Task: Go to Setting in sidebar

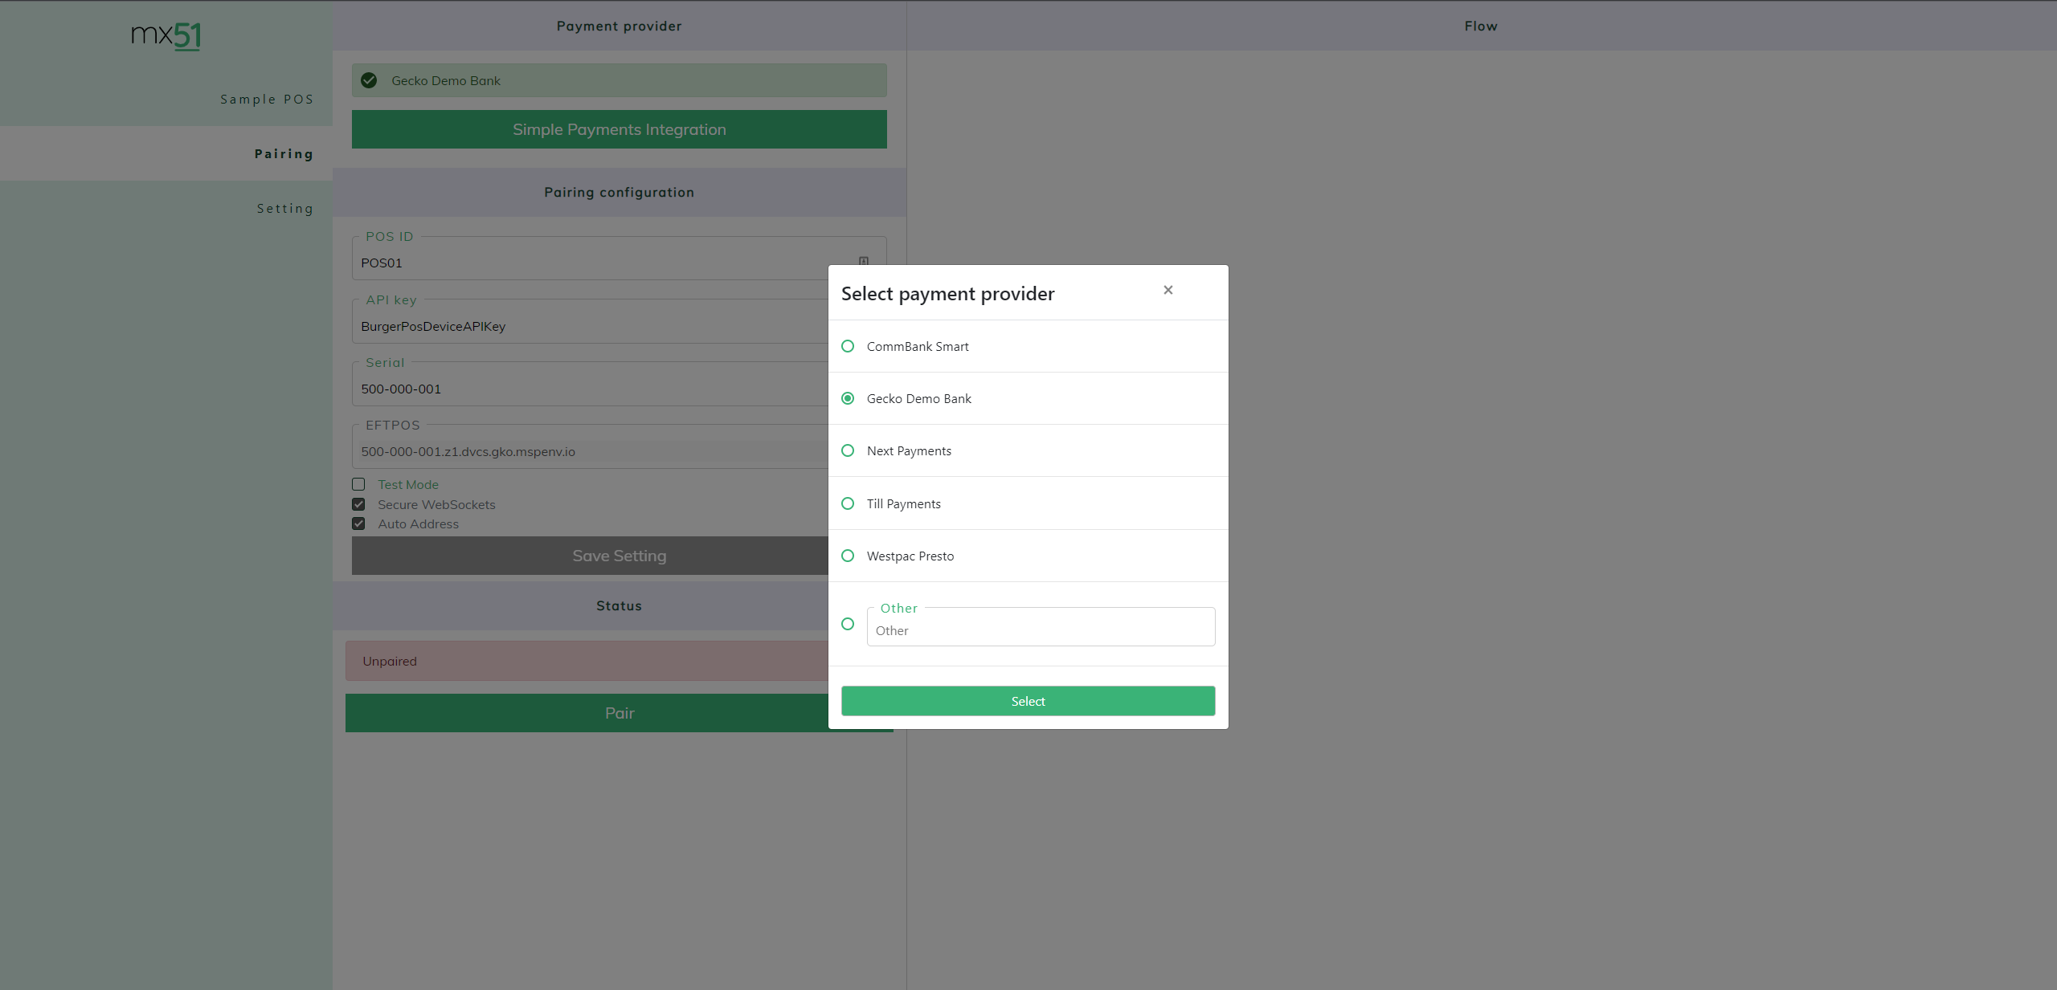Action: point(284,209)
